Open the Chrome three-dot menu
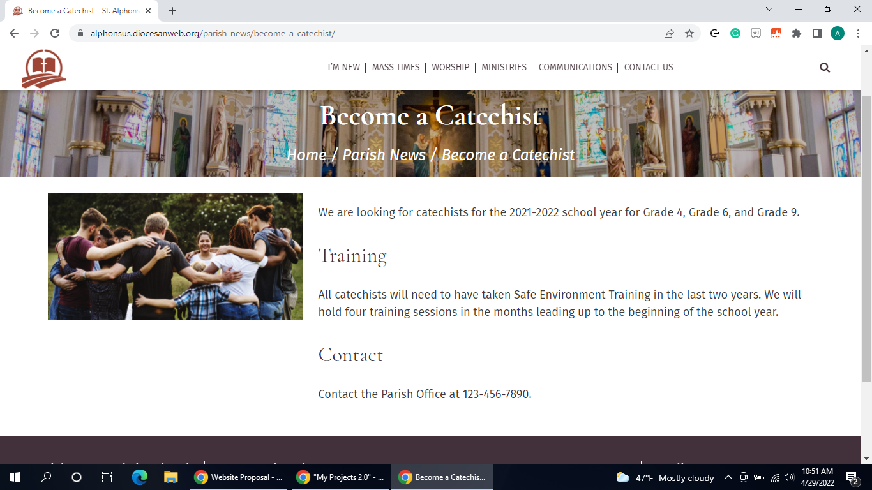 click(x=858, y=34)
